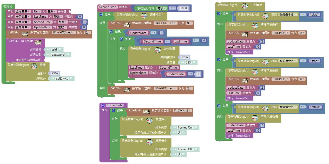Image resolution: width=329 pixels, height=164 pixels.
Task: Edit the divisor value 1000
Action: [x=183, y=8]
